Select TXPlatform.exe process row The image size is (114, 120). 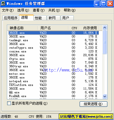(54, 85)
